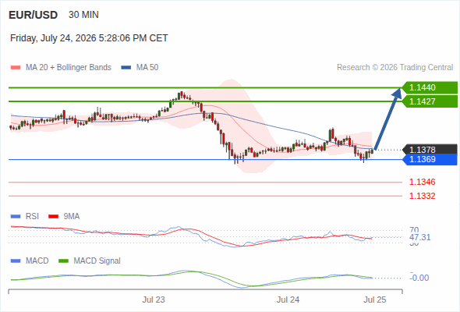Select the 1.1378 current price tag

point(430,150)
